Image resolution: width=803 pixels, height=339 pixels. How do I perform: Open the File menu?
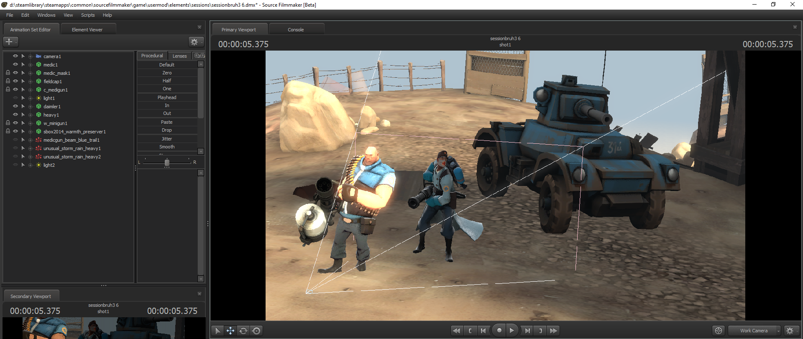tap(10, 15)
